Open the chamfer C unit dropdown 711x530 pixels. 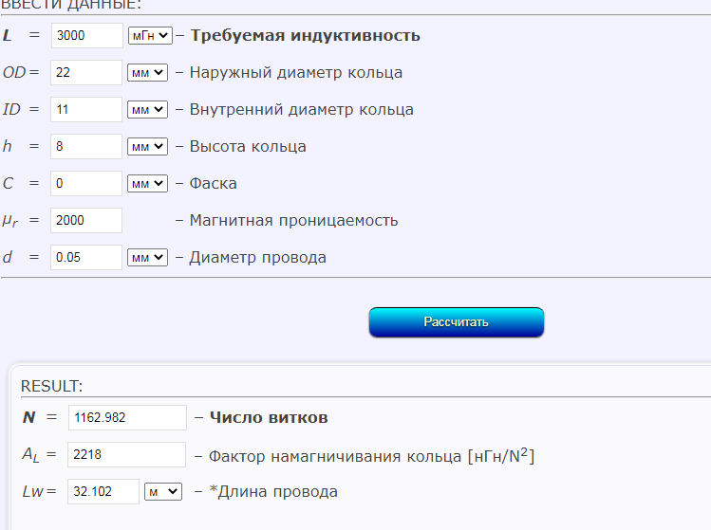pos(147,184)
